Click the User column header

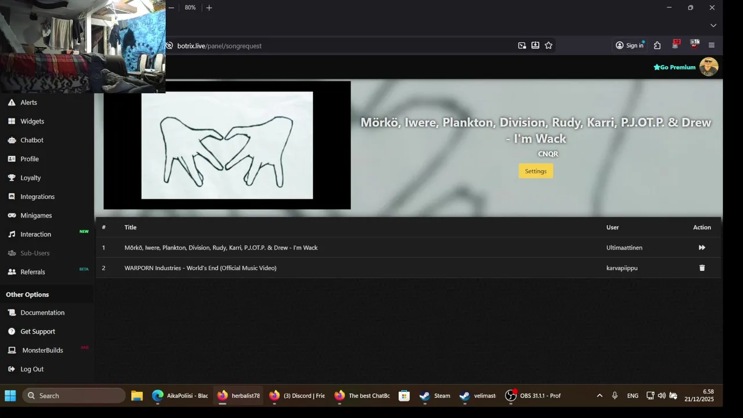click(612, 228)
